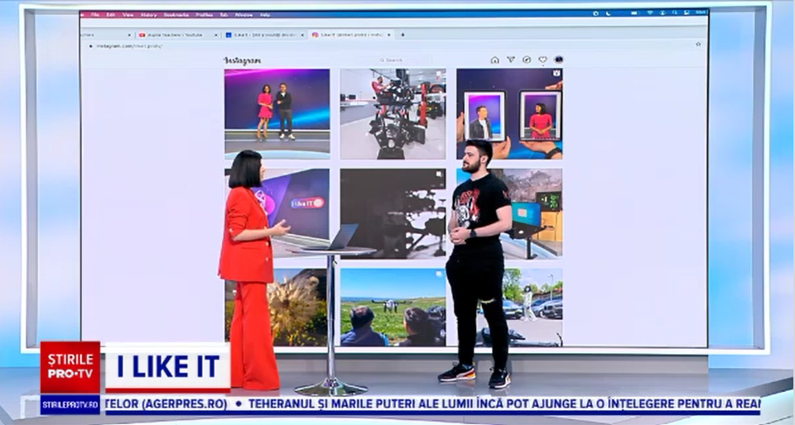Click the Wi-Fi status icon in menu bar
This screenshot has height=425, width=795.
pos(651,13)
